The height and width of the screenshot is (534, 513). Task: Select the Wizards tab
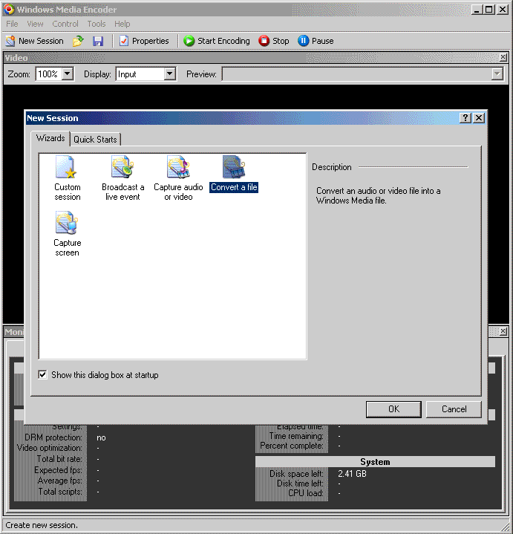(x=50, y=138)
